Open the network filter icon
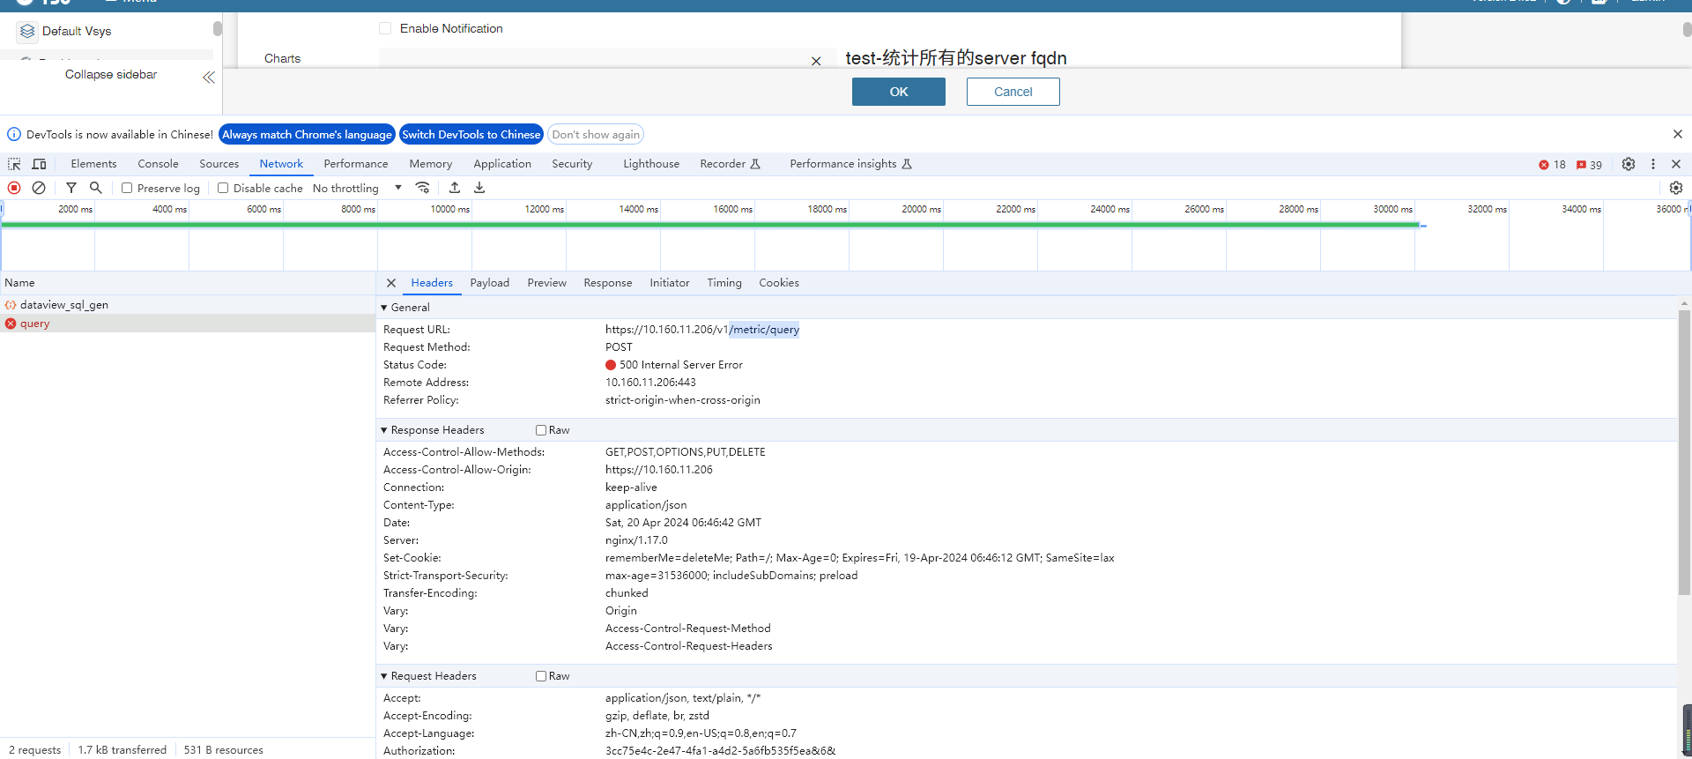This screenshot has width=1692, height=759. [71, 188]
